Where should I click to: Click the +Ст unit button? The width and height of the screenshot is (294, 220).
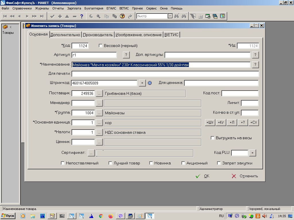tap(254, 123)
